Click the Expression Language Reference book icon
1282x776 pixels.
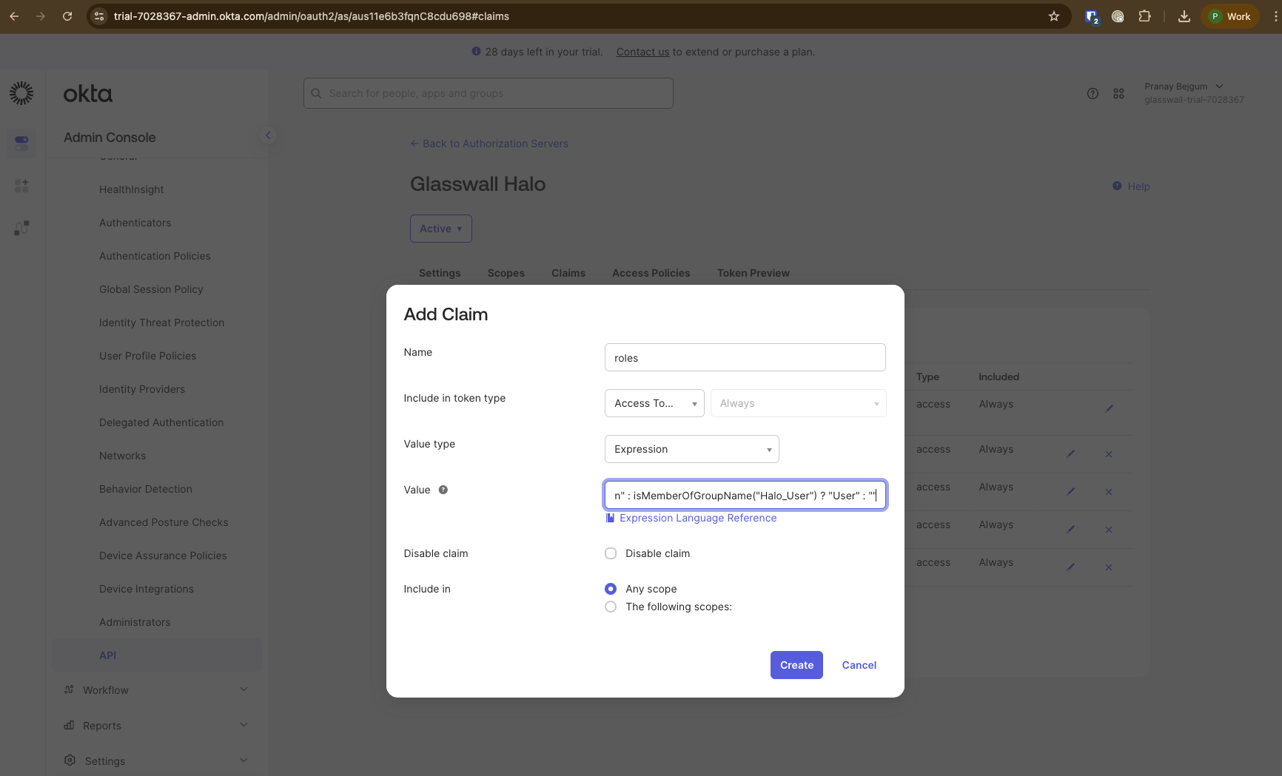[610, 518]
